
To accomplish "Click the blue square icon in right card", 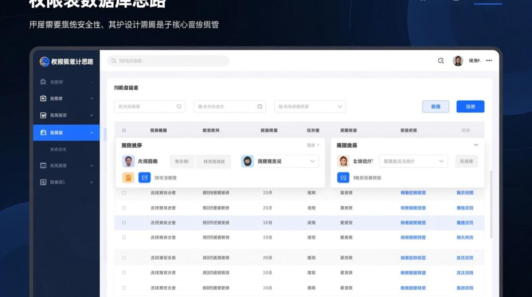I will (343, 178).
